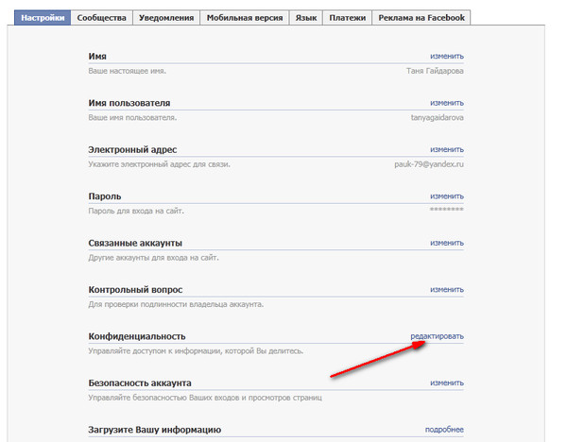This screenshot has width=567, height=442.
Task: Switch to the Сообщества tab
Action: 102,18
